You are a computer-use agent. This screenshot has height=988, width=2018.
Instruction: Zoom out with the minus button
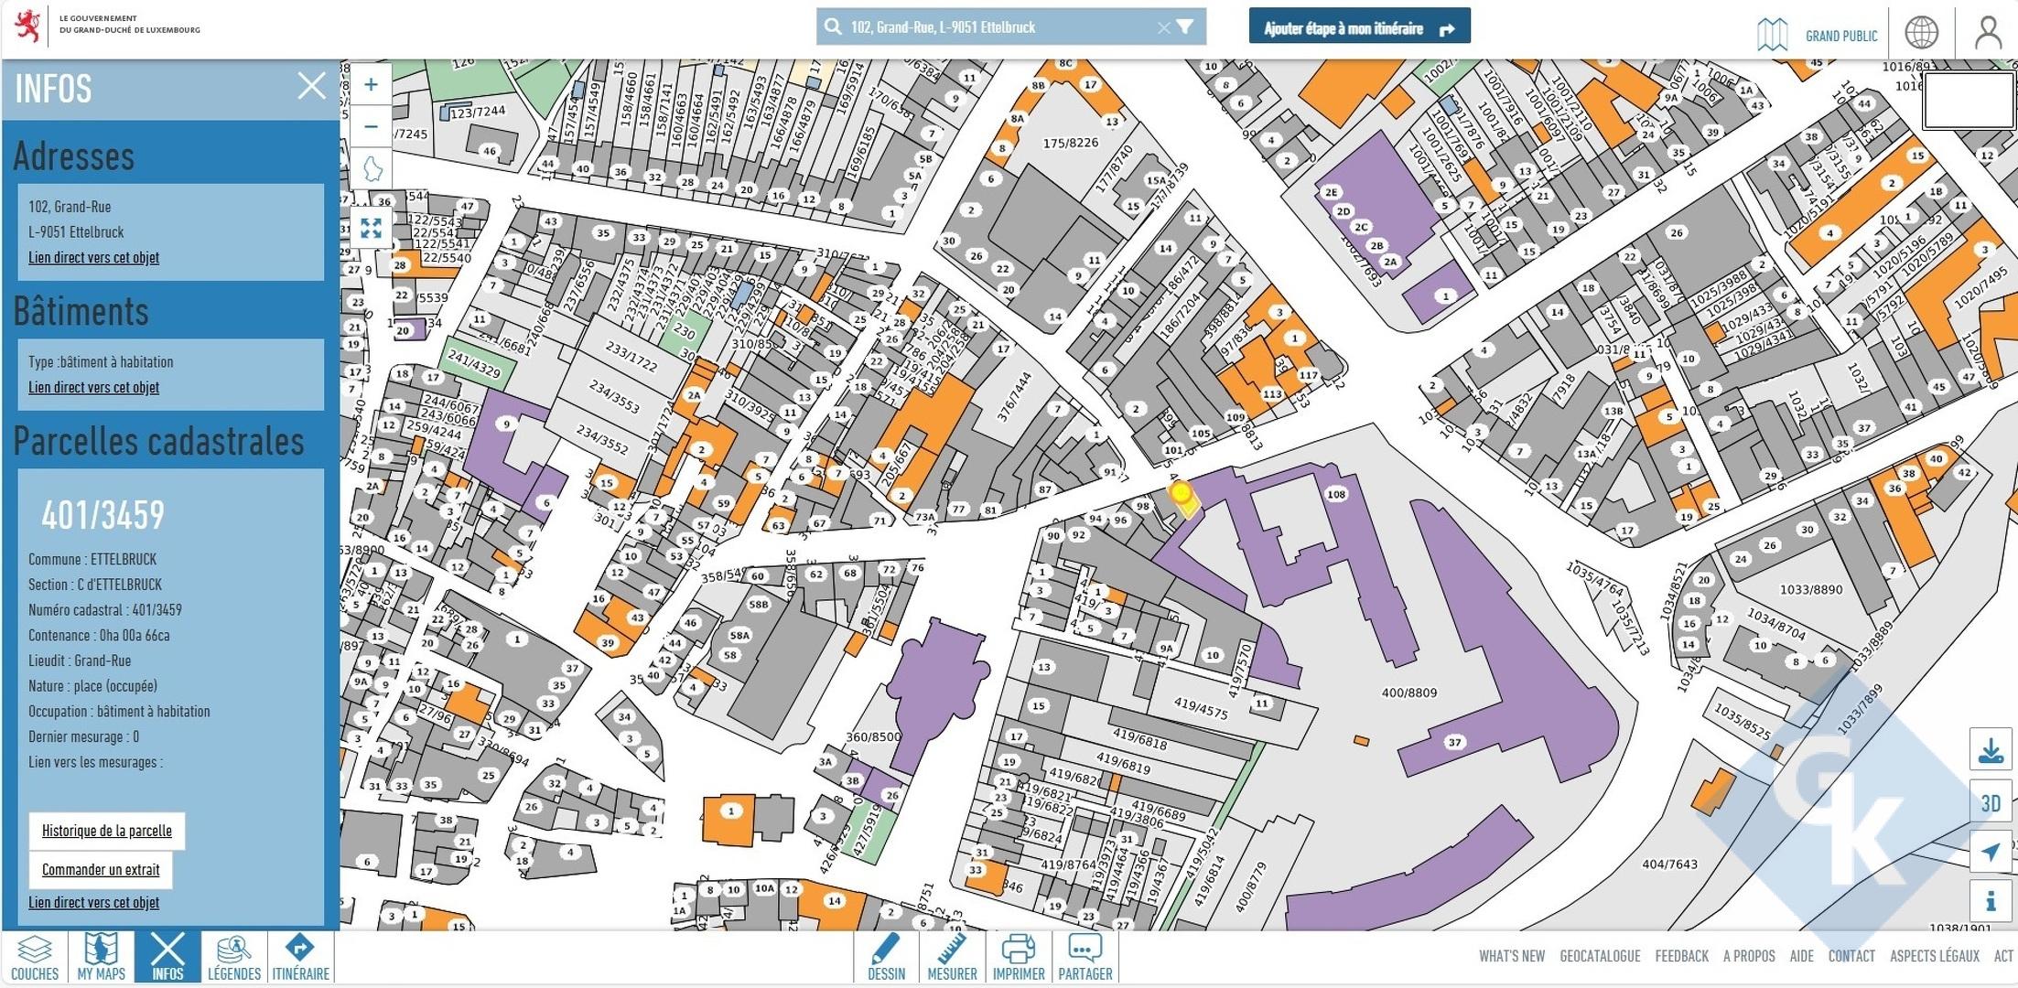click(x=371, y=126)
